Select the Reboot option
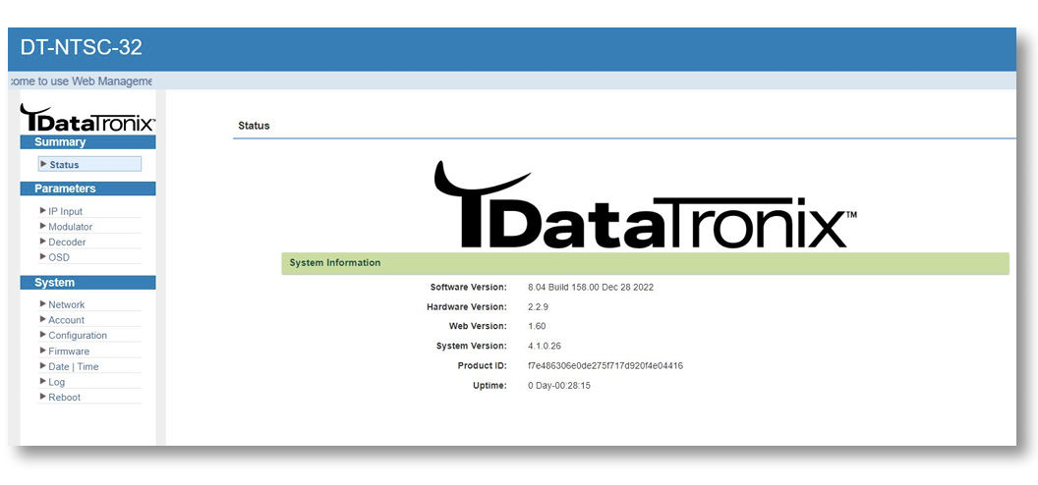This screenshot has height=485, width=1038. [x=64, y=397]
